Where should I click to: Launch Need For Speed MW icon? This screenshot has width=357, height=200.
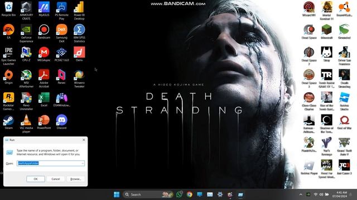pos(326,169)
